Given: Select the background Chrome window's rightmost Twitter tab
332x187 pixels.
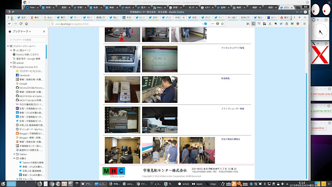Looking at the screenshot, I should [286, 7].
